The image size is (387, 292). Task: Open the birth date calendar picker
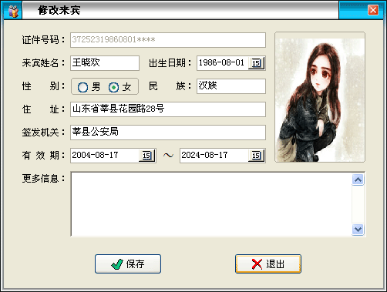pos(256,63)
